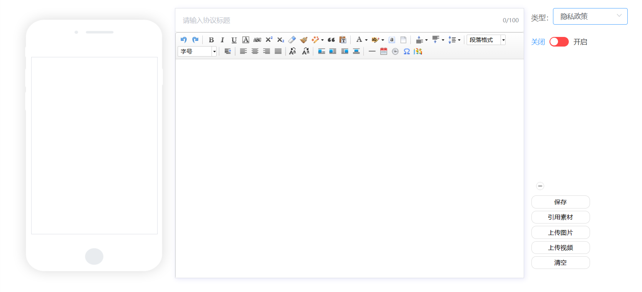Open the 段落格式 paragraph format dropdown
The height and width of the screenshot is (292, 642).
pyautogui.click(x=486, y=40)
